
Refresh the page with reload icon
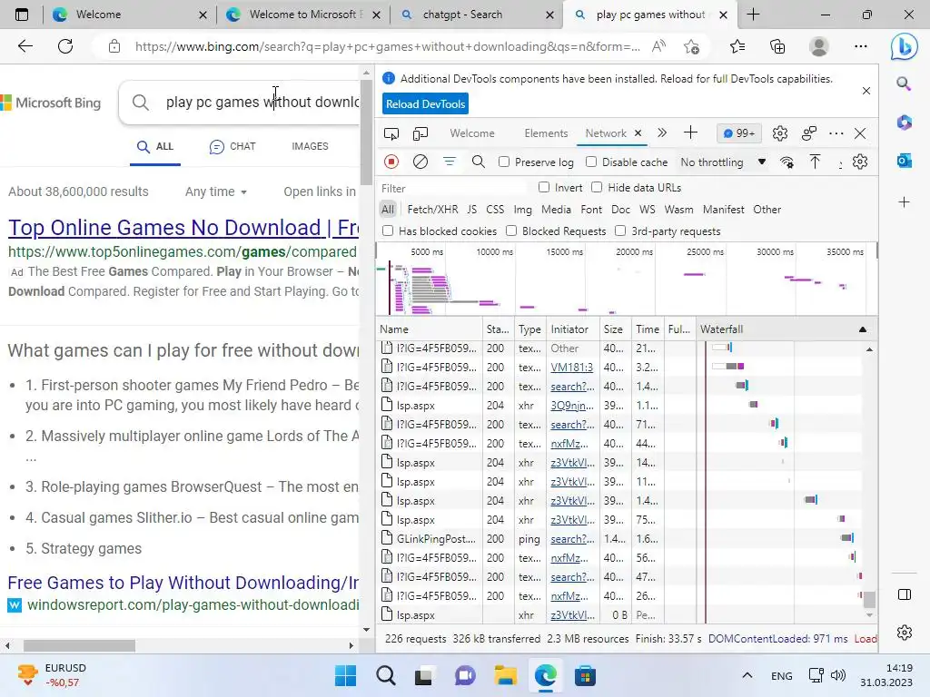(65, 46)
